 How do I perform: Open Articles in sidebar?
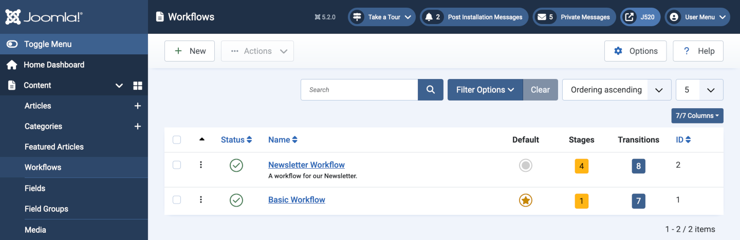point(38,106)
